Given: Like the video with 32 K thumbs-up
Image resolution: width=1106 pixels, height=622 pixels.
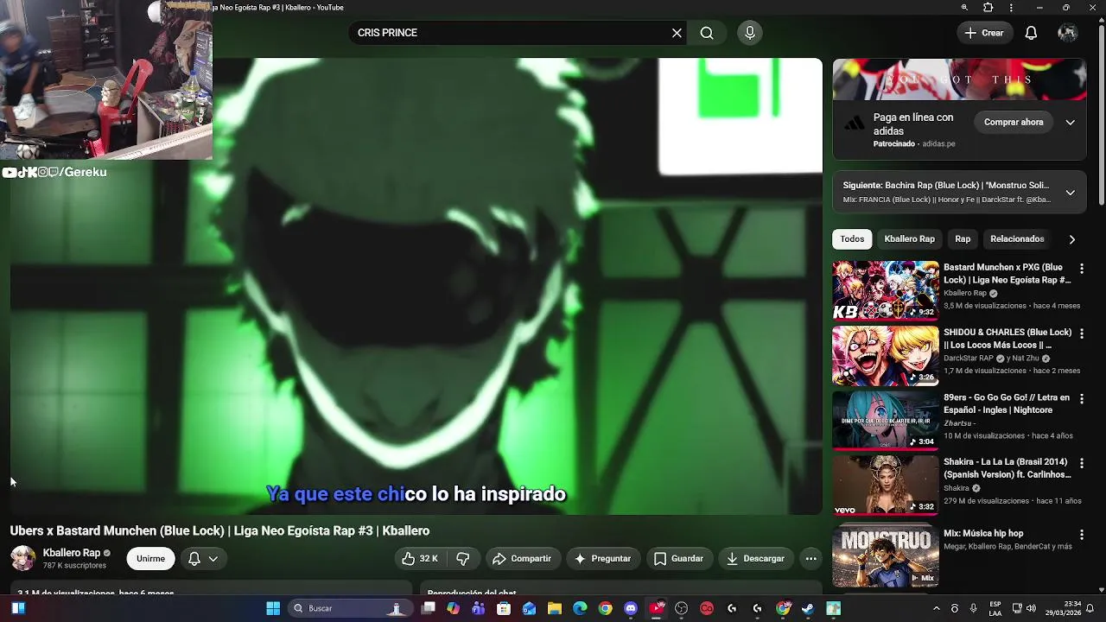Looking at the screenshot, I should coord(420,559).
